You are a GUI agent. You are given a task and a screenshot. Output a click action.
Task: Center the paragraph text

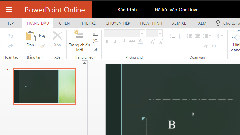[x=181, y=46]
